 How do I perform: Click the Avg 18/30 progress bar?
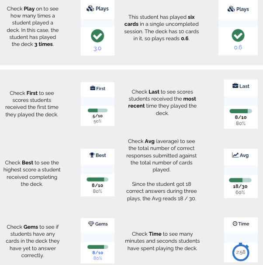(x=240, y=180)
